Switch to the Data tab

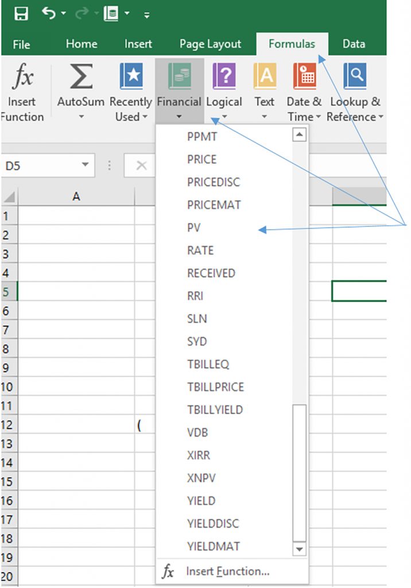click(354, 44)
